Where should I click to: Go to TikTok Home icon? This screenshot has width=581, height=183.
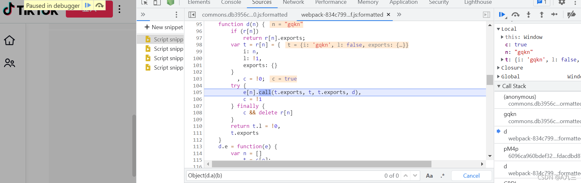click(9, 40)
